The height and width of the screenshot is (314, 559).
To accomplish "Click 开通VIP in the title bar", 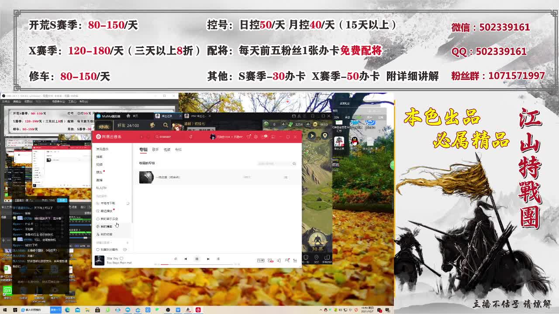I will pyautogui.click(x=239, y=137).
